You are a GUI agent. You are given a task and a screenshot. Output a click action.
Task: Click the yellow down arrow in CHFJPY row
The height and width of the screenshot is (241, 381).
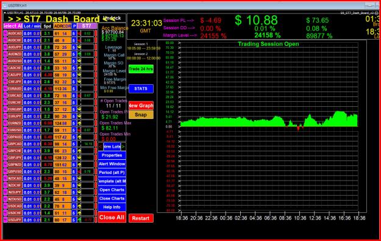[79, 82]
